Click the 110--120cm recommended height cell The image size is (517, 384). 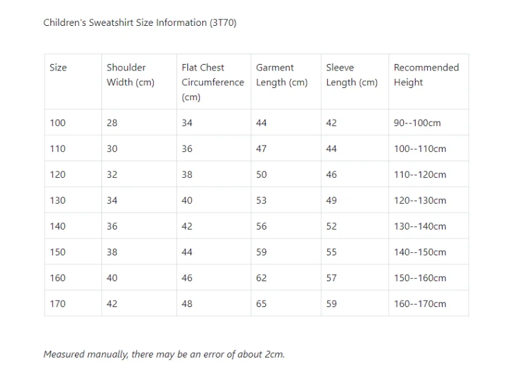coord(420,175)
